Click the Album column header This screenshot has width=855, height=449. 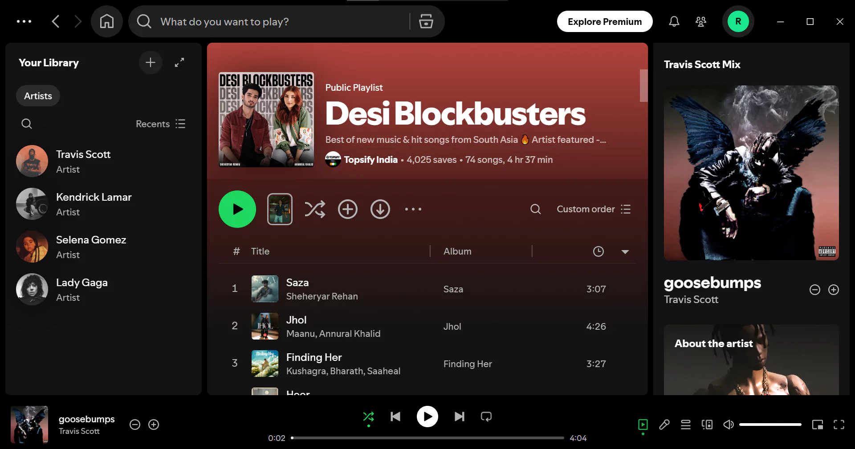click(457, 251)
